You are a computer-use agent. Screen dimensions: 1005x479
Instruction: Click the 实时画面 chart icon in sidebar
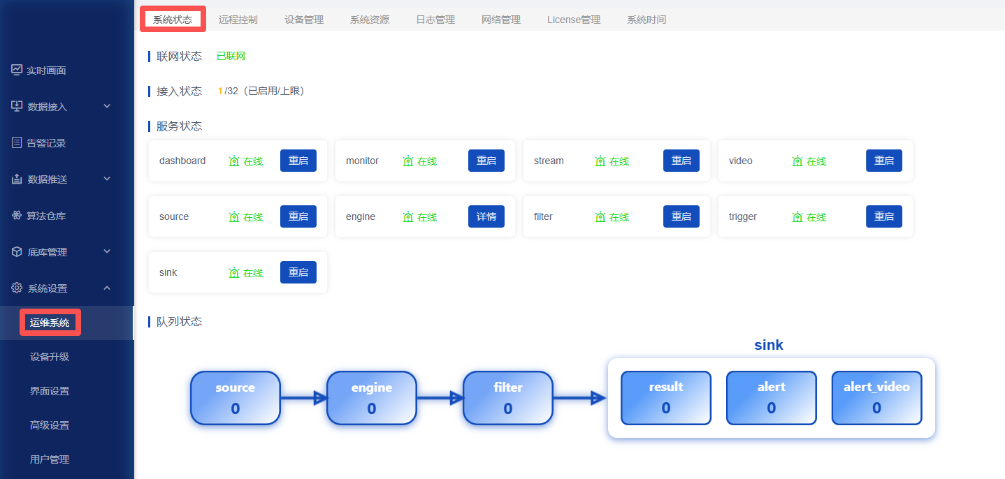17,70
